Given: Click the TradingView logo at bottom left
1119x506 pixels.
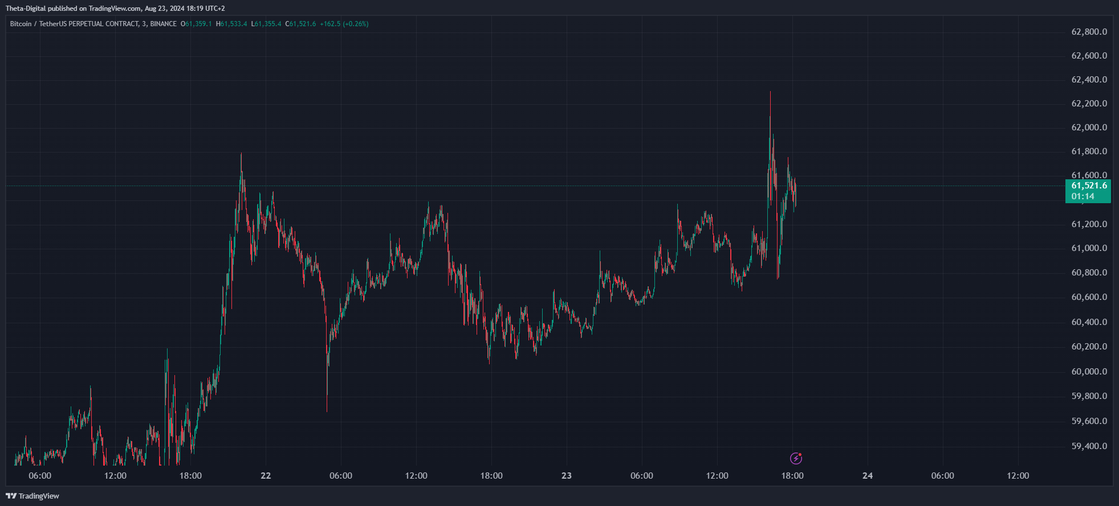Looking at the screenshot, I should 32,496.
